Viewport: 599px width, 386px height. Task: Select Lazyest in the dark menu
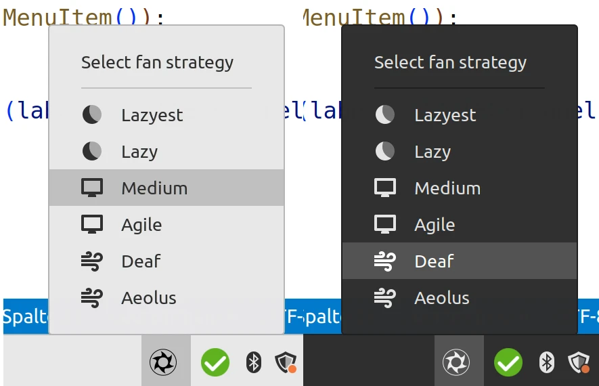click(x=460, y=114)
